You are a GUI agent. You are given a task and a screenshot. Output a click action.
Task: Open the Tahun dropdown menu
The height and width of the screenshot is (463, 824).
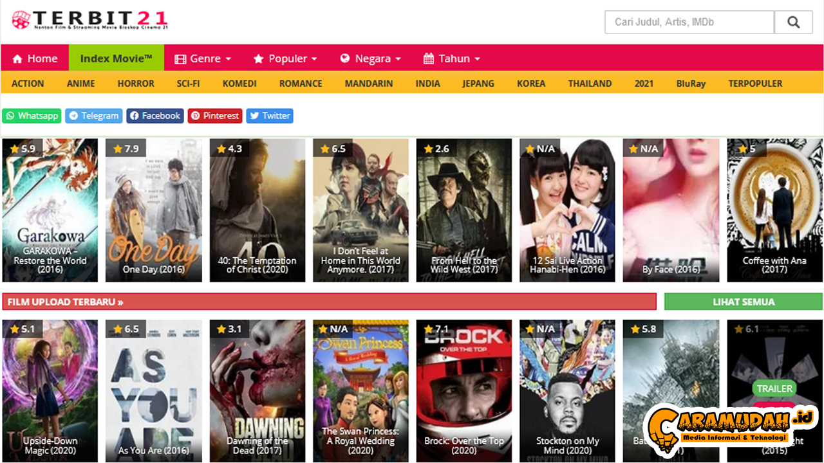coord(452,59)
